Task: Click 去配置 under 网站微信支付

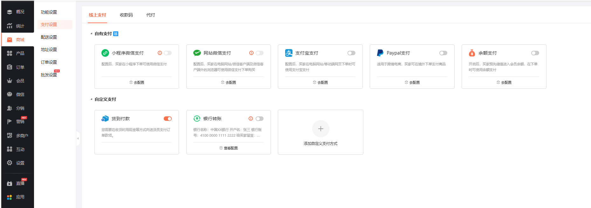Action: pyautogui.click(x=229, y=82)
